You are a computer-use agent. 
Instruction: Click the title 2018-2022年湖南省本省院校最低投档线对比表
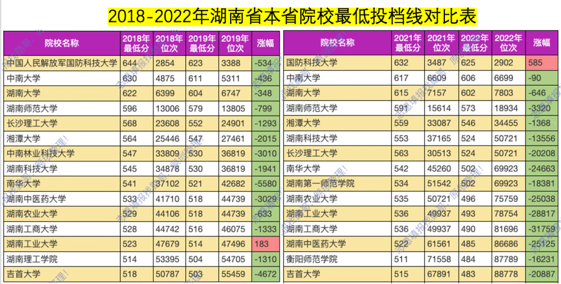click(292, 17)
